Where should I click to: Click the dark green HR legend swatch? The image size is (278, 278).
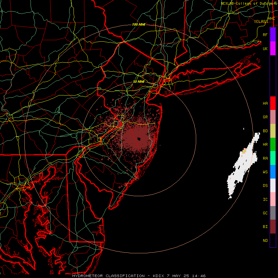pyautogui.click(x=273, y=145)
